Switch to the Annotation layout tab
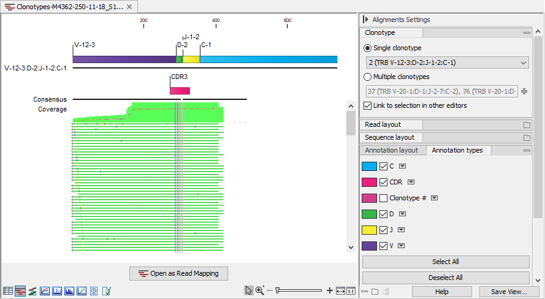This screenshot has height=299, width=545. coord(391,150)
